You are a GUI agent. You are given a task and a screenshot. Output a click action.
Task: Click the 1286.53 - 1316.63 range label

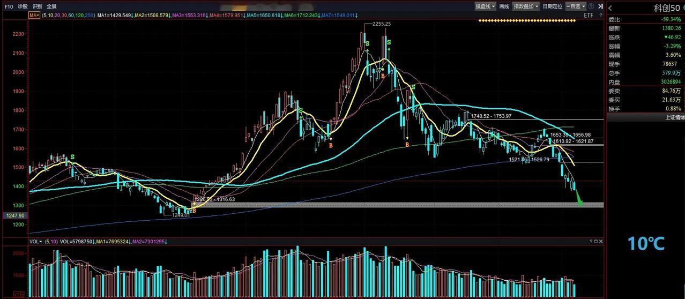click(x=214, y=199)
